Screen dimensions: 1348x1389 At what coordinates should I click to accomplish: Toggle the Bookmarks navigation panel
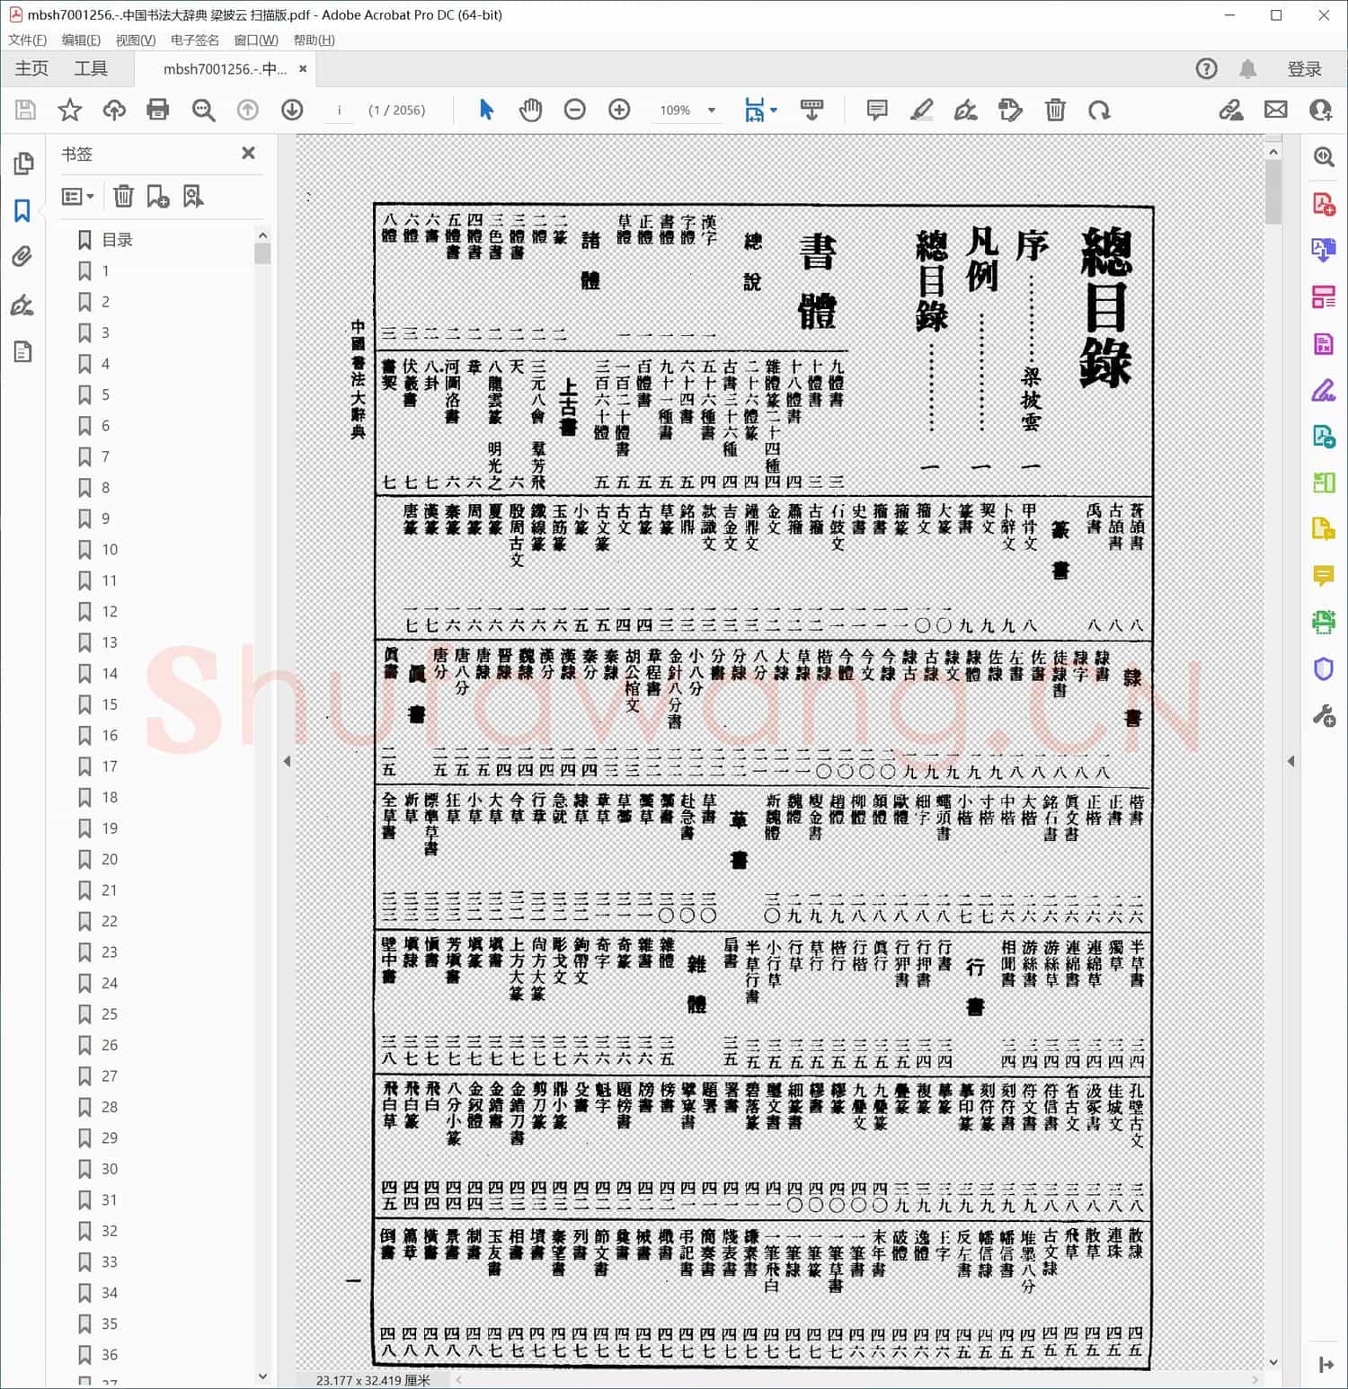pyautogui.click(x=22, y=210)
